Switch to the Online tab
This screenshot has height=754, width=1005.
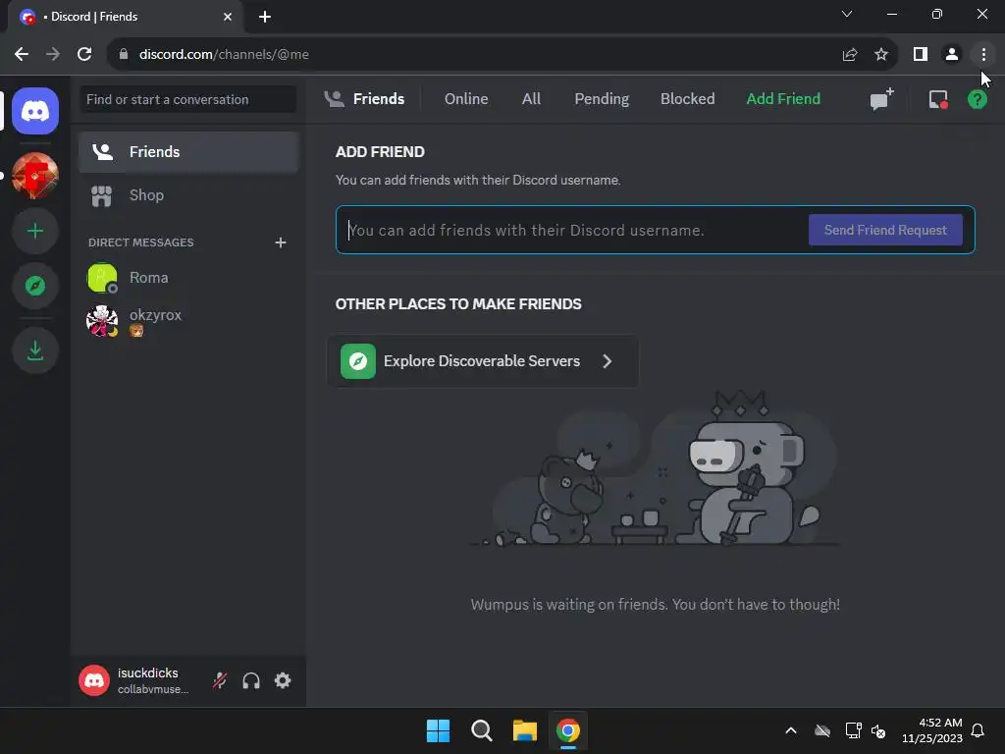pyautogui.click(x=466, y=99)
